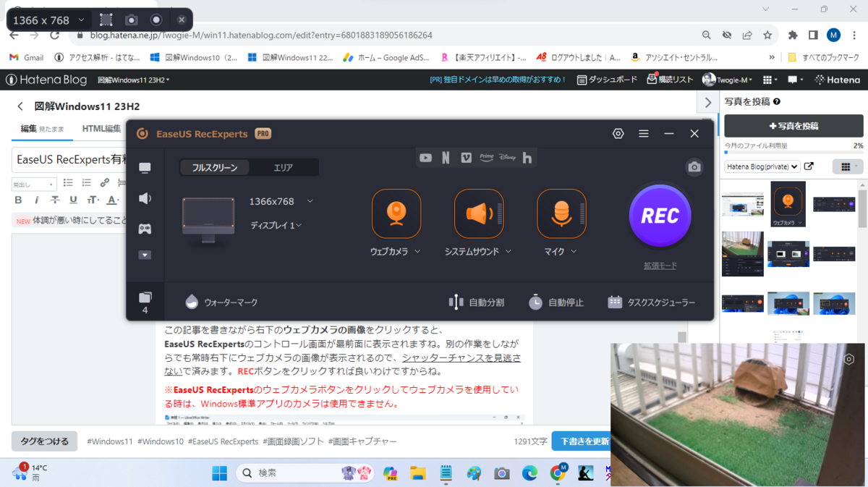This screenshot has width=868, height=487.
Task: Apply italic formatting in Hatena editor
Action: (37, 200)
